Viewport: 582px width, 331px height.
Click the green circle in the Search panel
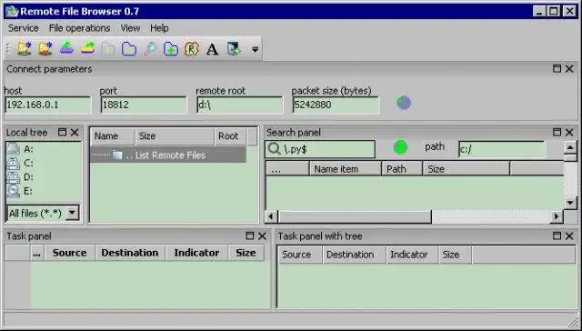pyautogui.click(x=400, y=147)
